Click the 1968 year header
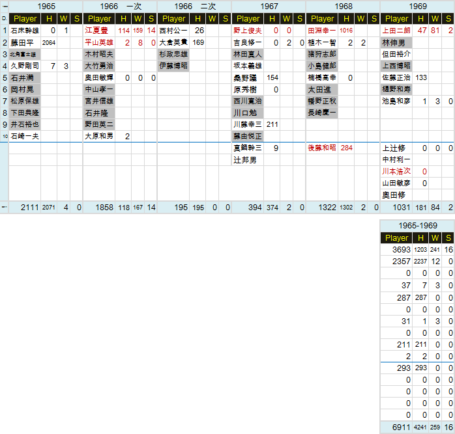 pos(343,7)
